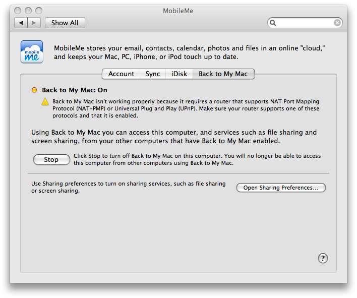Click the Show All button
The image size is (357, 298).
coord(65,23)
